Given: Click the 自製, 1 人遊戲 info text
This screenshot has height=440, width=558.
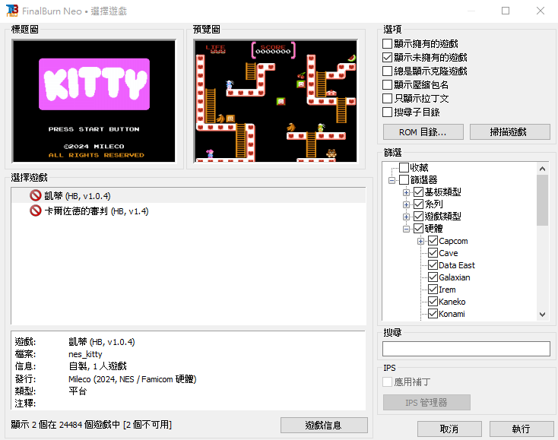Looking at the screenshot, I should click(97, 366).
